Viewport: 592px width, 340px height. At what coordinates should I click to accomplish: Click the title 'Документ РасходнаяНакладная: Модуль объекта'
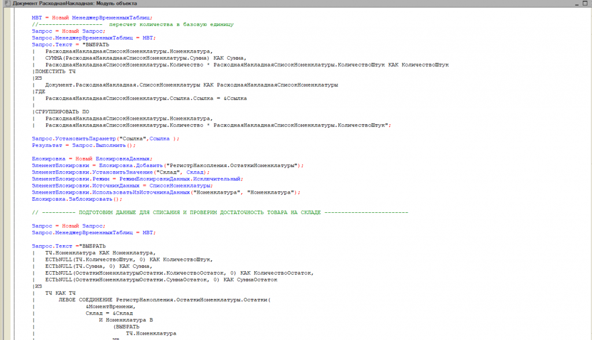pos(75,3)
